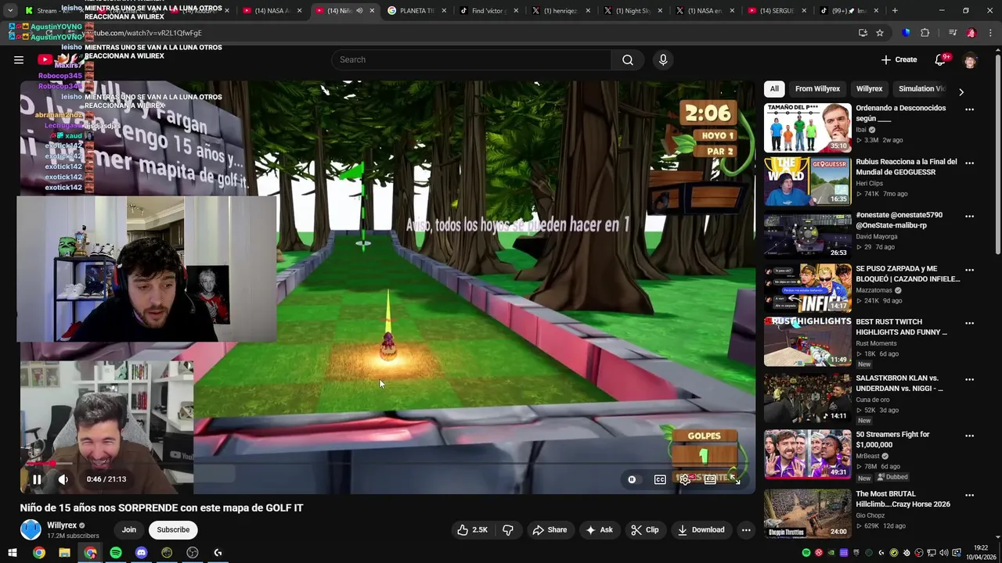This screenshot has height=563, width=1002.
Task: Open player settings gear
Action: pyautogui.click(x=685, y=479)
